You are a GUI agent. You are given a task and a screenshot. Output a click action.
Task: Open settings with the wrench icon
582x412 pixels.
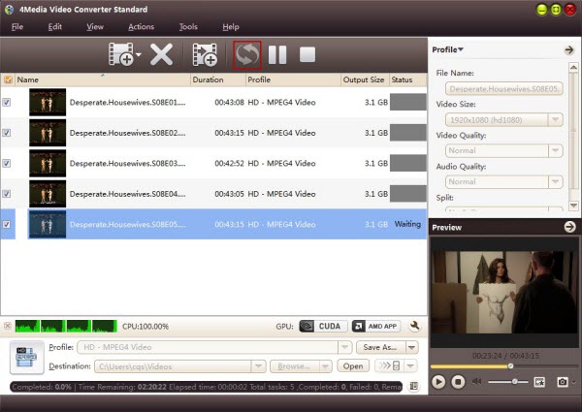point(414,327)
